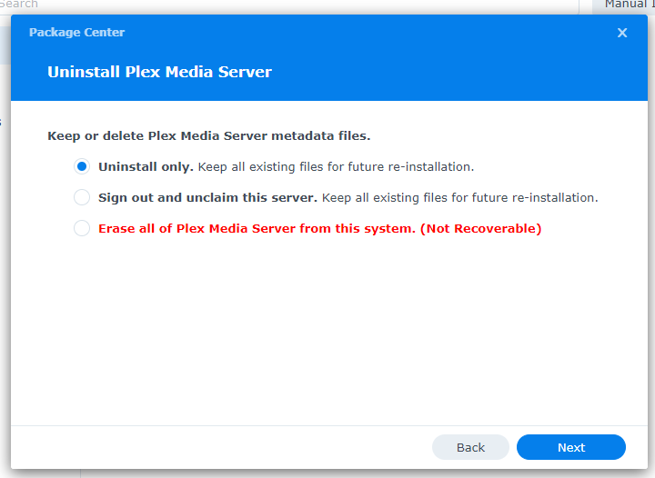
Task: Select the red "Erase all" radio button
Action: coord(82,228)
